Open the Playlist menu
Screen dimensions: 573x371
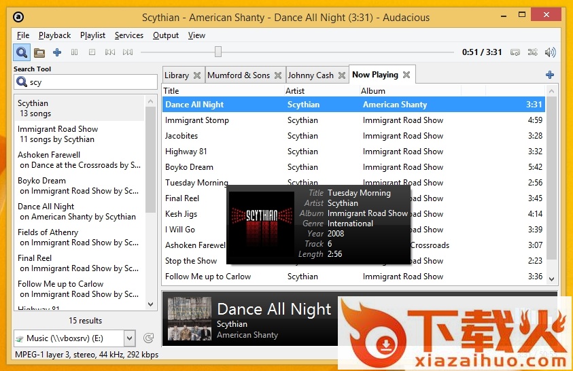tap(93, 35)
